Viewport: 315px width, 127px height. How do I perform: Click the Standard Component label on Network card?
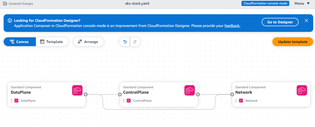[x=250, y=87]
